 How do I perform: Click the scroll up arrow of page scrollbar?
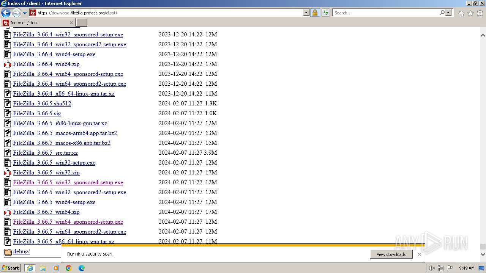click(483, 35)
